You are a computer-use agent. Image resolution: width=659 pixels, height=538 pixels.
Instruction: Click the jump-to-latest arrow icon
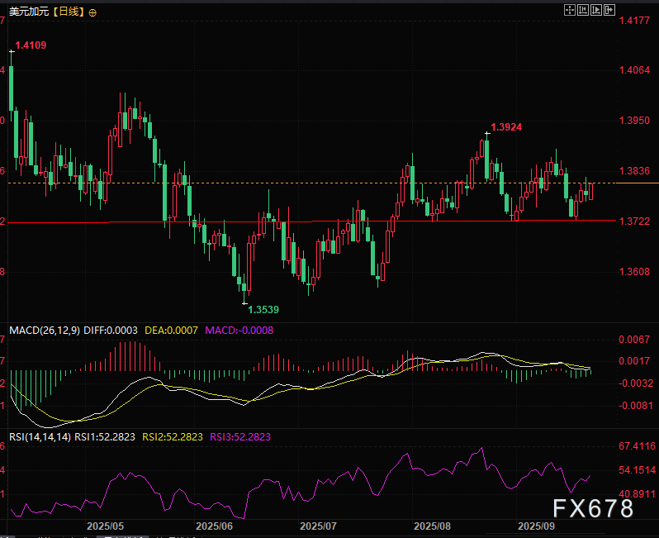[609, 11]
